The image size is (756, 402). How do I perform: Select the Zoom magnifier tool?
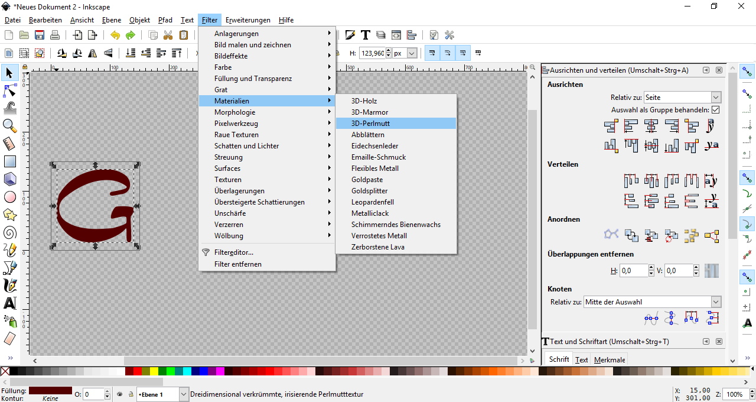[x=9, y=125]
